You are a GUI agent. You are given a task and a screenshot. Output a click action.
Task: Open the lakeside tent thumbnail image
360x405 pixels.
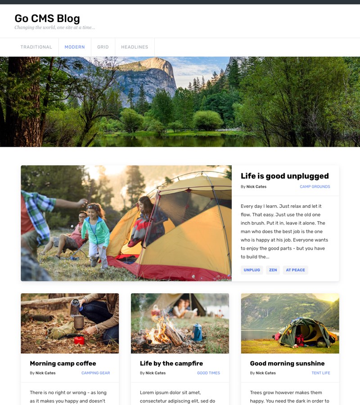[x=290, y=324]
